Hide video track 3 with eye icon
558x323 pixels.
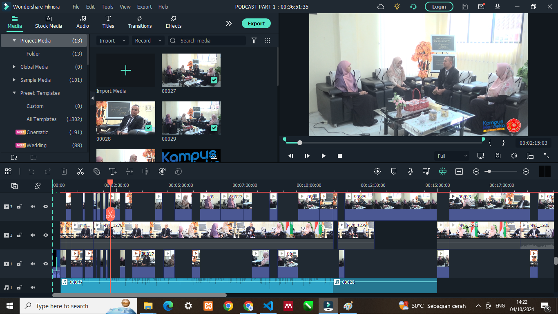(46, 206)
